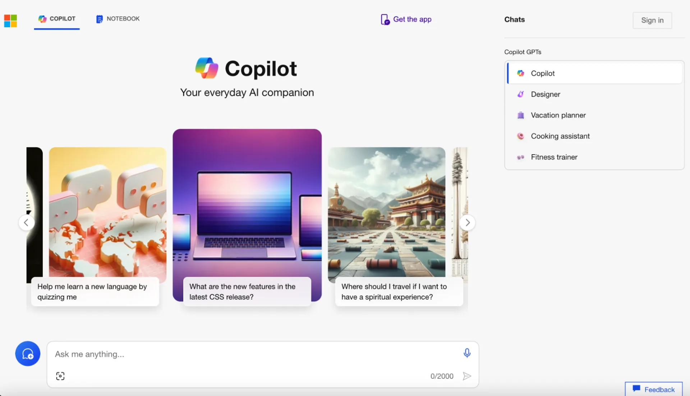Click the Chats heading
This screenshot has width=690, height=396.
point(514,20)
